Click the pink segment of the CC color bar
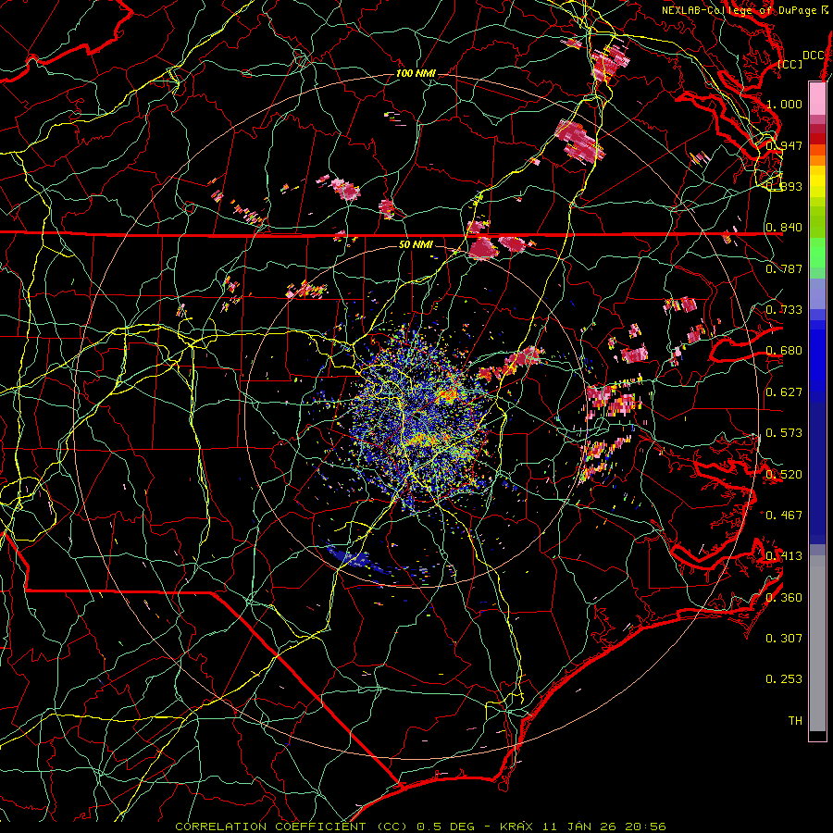Viewport: 833px width, 833px height. click(x=817, y=98)
